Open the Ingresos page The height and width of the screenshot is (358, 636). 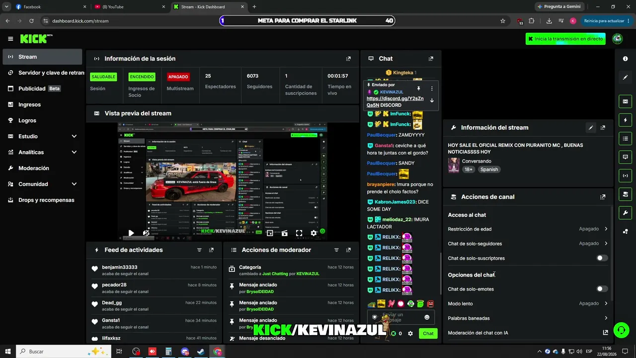click(x=43, y=104)
